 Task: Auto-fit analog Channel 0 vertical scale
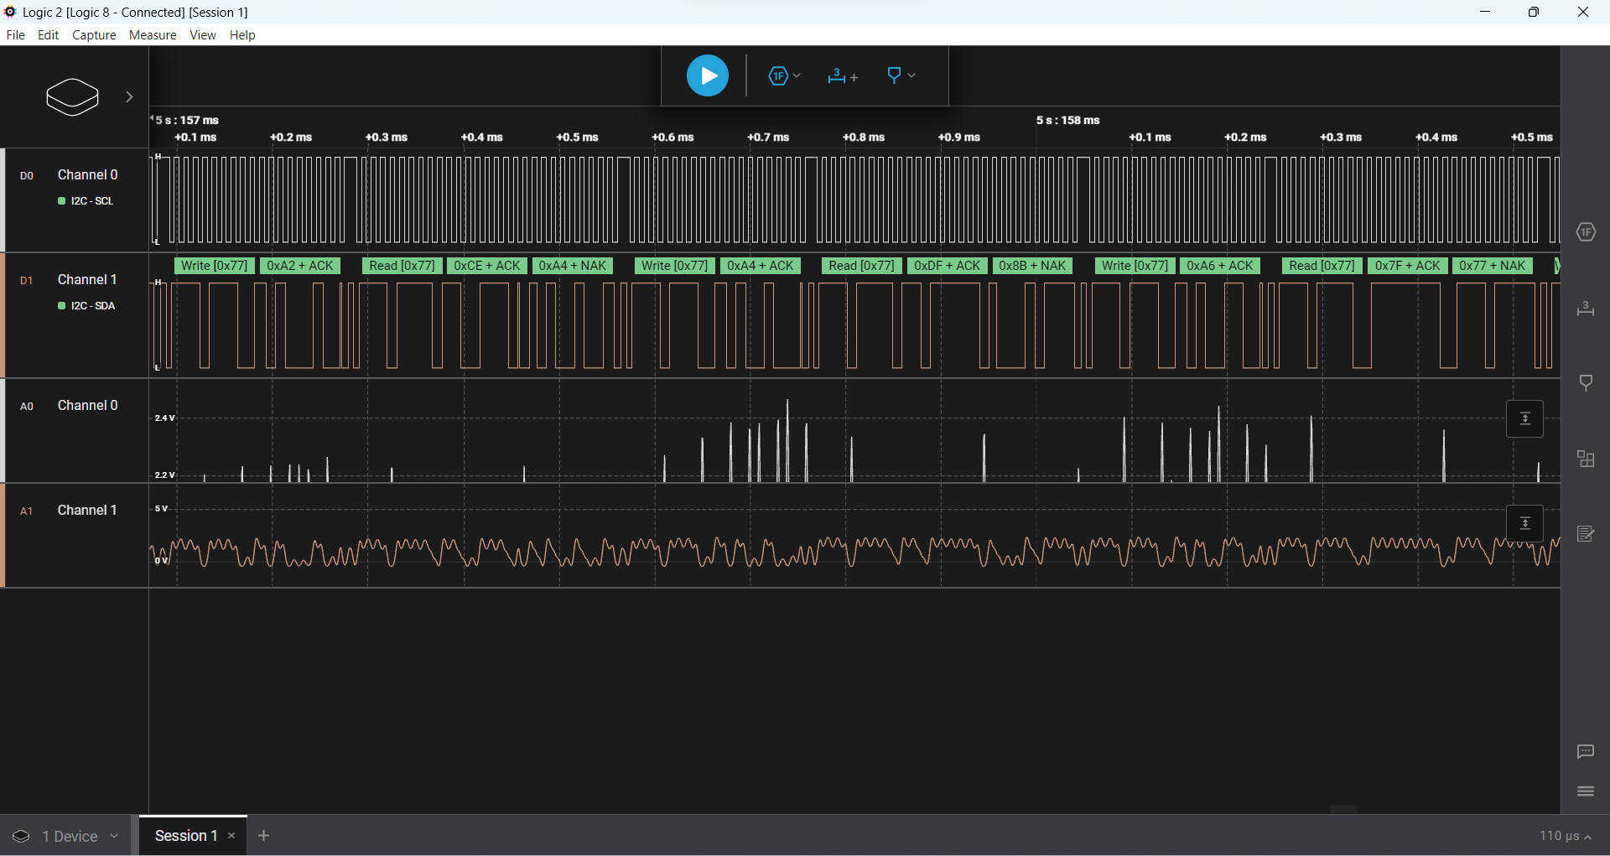[x=1525, y=418]
